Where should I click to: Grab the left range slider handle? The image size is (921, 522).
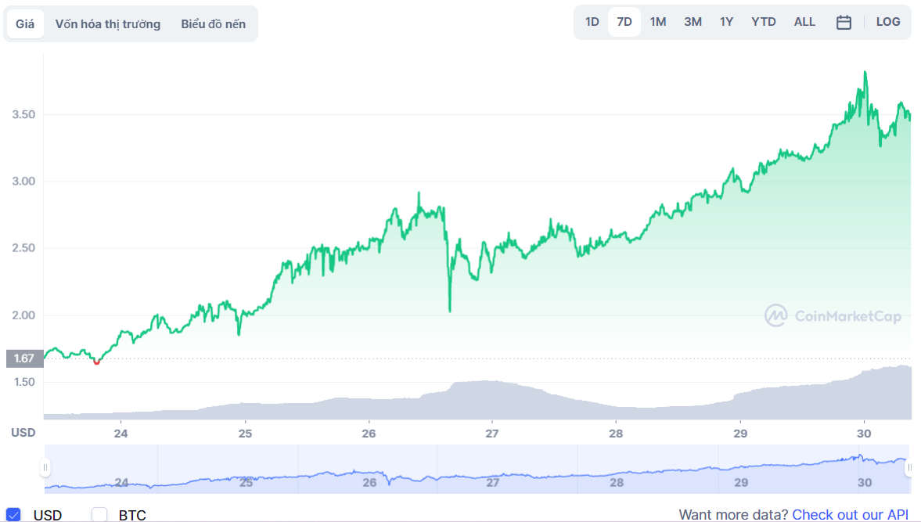45,468
